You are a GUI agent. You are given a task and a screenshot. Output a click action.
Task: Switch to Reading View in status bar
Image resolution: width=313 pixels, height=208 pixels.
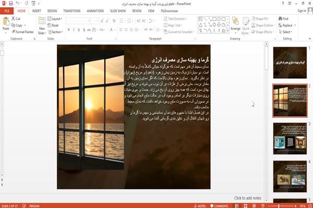coord(254,206)
